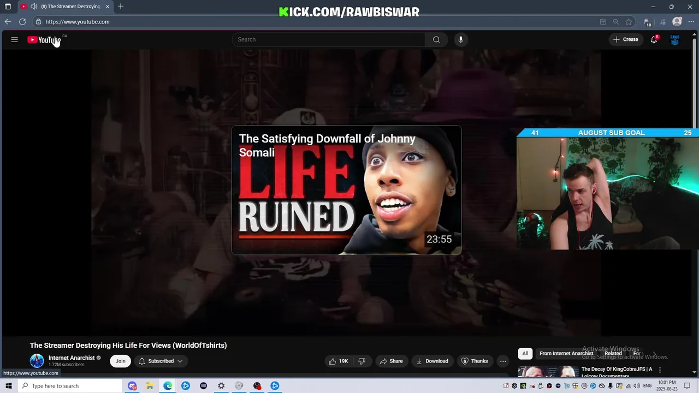Open The Decay Of KingCobraJFS thumbnail
699x393 pixels.
pyautogui.click(x=548, y=371)
